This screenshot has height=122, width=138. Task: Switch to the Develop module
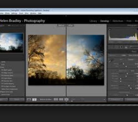(104, 21)
